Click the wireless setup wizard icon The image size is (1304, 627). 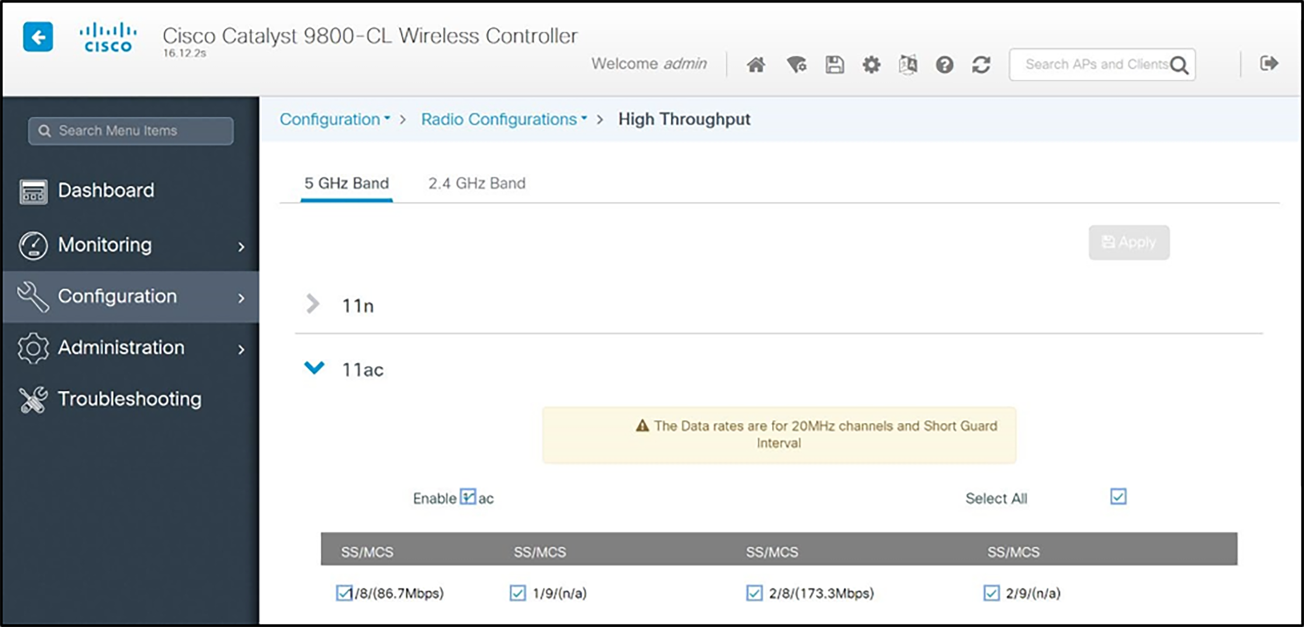click(x=796, y=65)
